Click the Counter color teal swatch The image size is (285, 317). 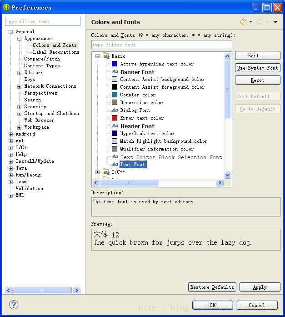(115, 95)
